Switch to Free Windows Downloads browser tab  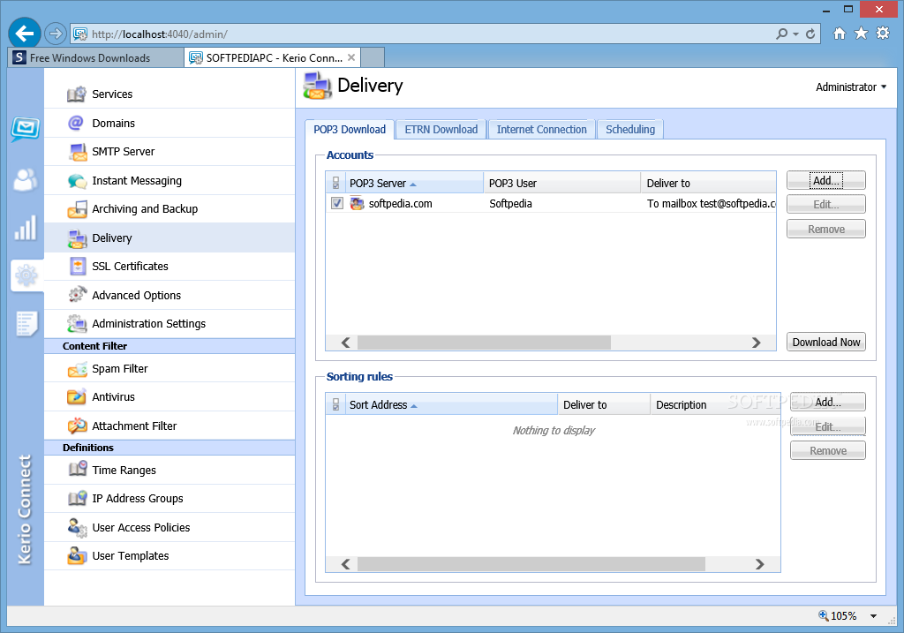pyautogui.click(x=97, y=58)
